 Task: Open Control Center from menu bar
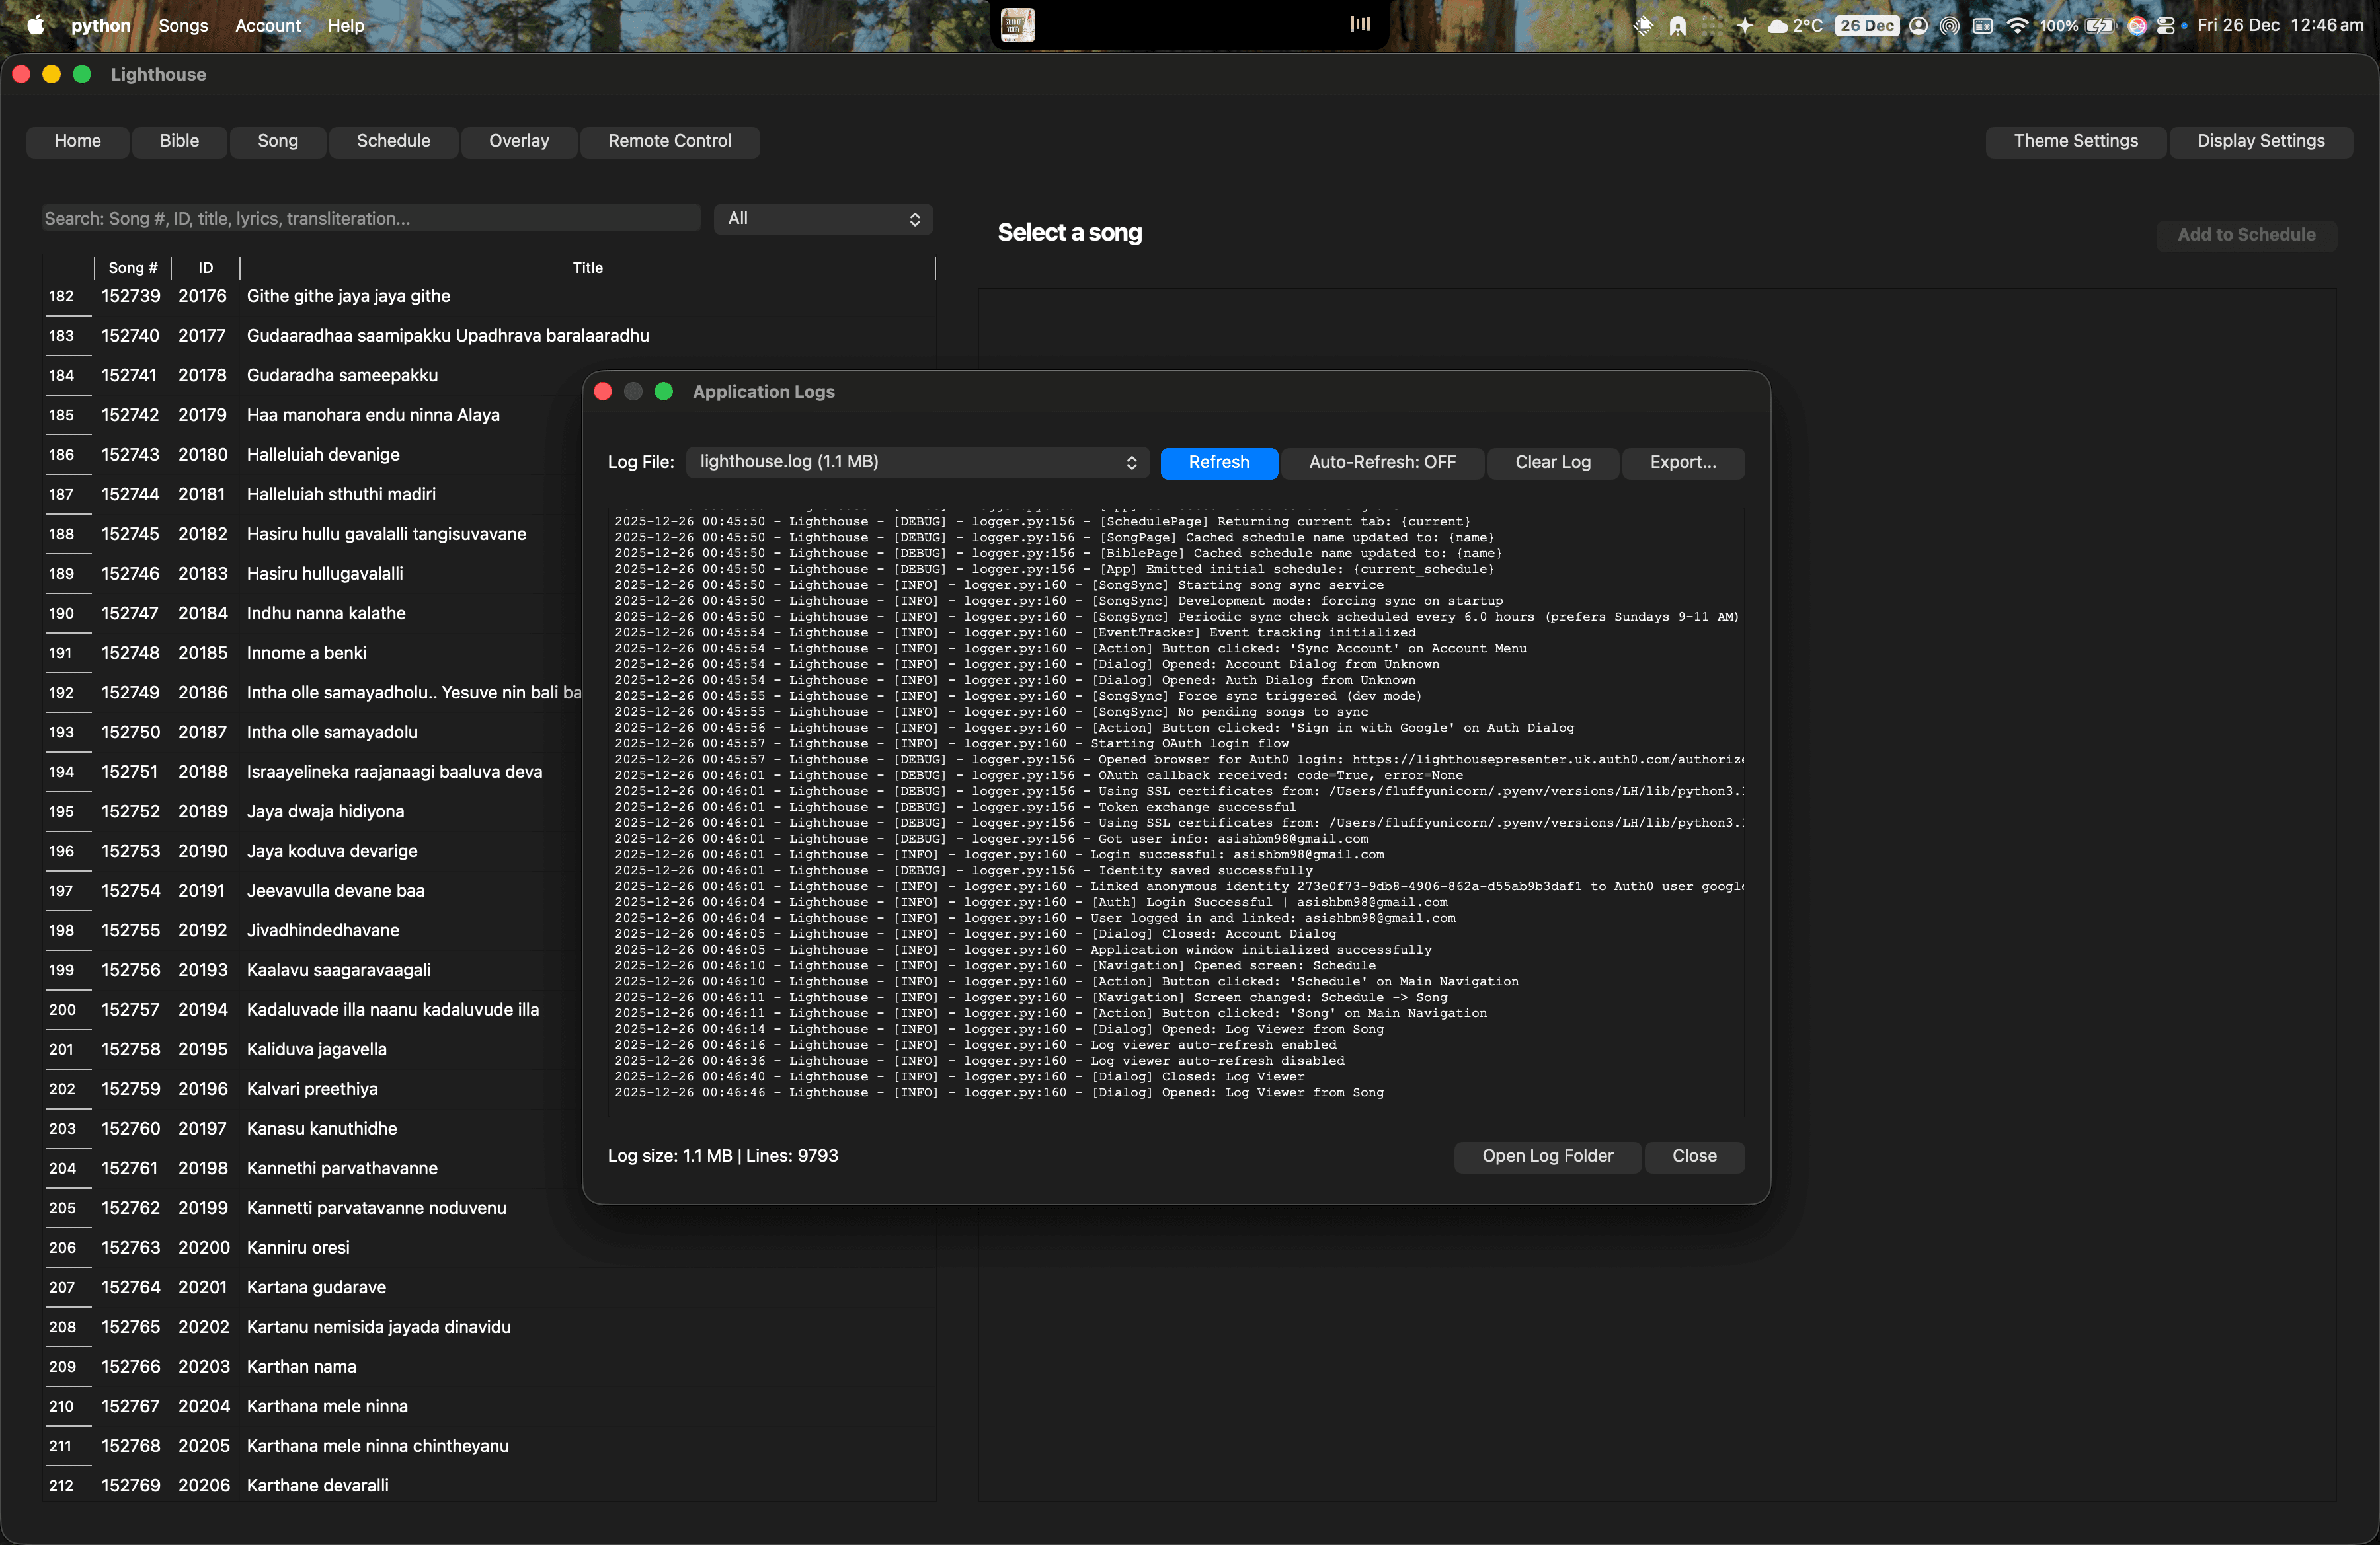click(x=2165, y=25)
